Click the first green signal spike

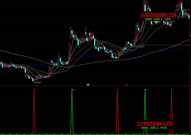click(x=72, y=111)
